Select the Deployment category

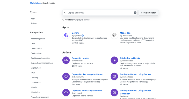[x=36, y=68]
